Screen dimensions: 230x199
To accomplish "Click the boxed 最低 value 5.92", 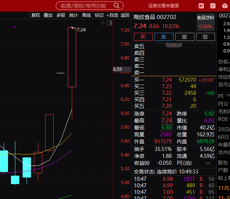I will point(167,128).
